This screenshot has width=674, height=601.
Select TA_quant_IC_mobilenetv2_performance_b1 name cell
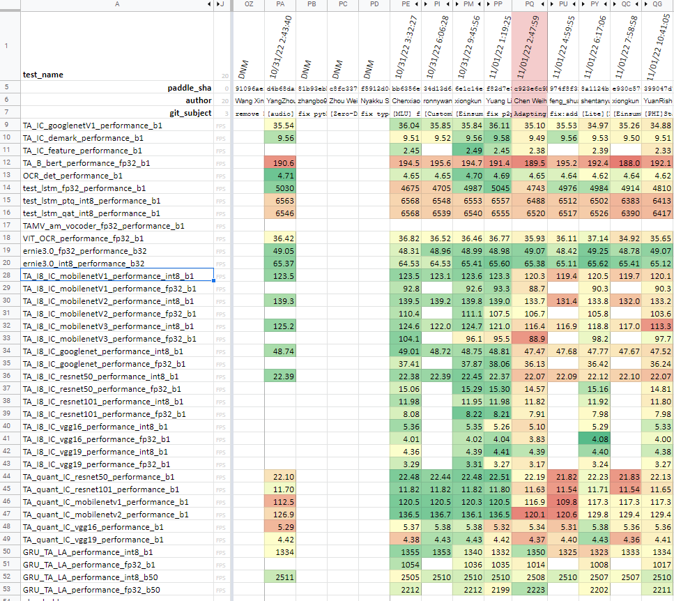pos(117,514)
